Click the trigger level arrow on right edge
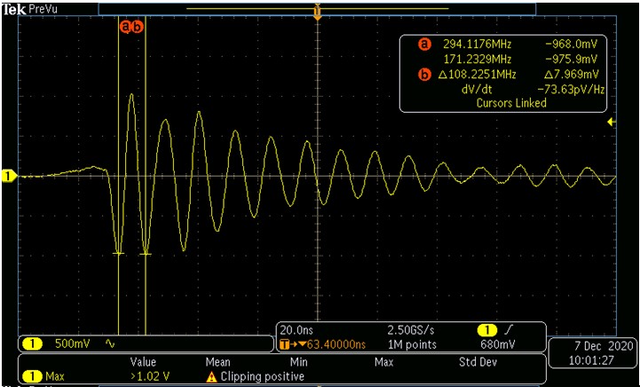The height and width of the screenshot is (387, 640). (612, 122)
